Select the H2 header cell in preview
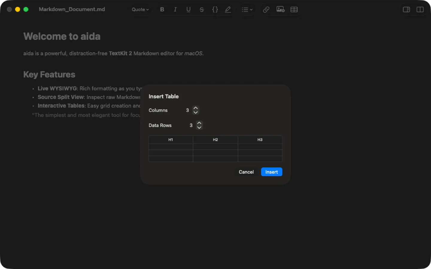 coord(215,140)
